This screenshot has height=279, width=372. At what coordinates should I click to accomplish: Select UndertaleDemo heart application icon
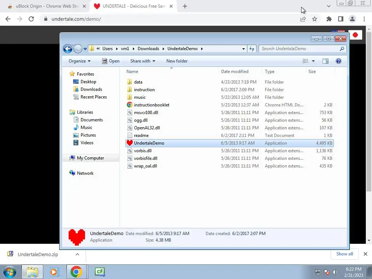[130, 143]
